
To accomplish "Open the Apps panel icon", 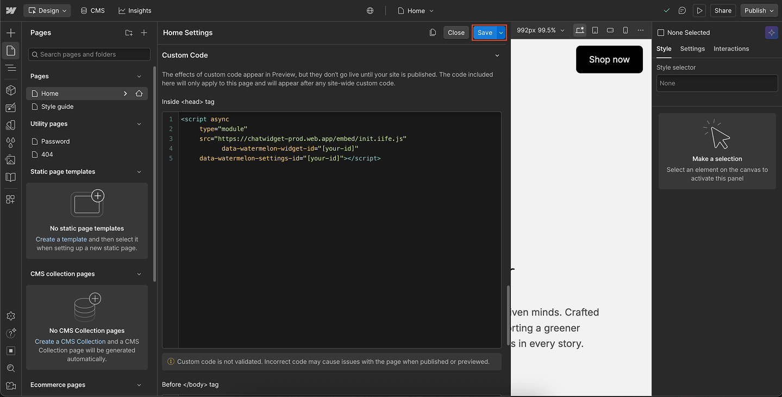I will pos(10,200).
